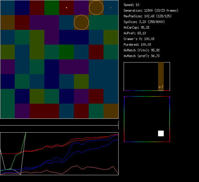199x182 pixels.
Task: Click the 'Speed: 10' readout
Action: pos(132,5)
